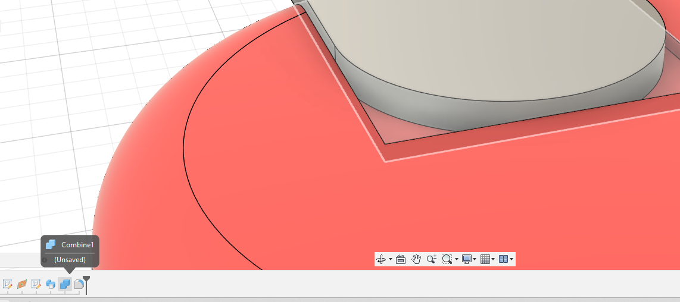680x302 pixels.
Task: Activate the Pan hand tool
Action: pos(416,259)
